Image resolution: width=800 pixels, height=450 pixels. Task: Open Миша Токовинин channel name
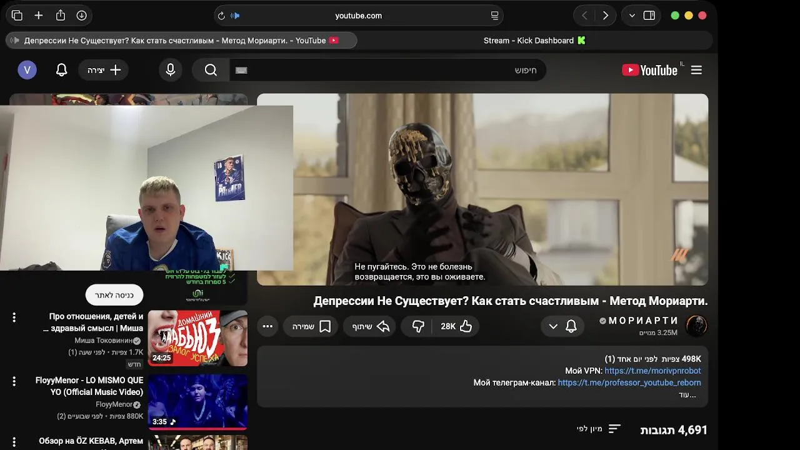pyautogui.click(x=103, y=341)
